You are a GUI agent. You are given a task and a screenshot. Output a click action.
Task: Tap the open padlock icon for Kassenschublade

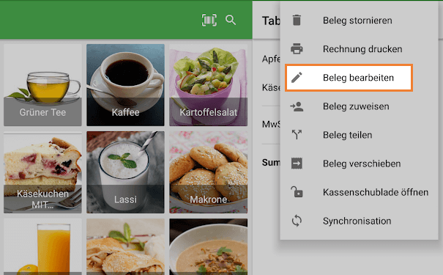(x=297, y=192)
